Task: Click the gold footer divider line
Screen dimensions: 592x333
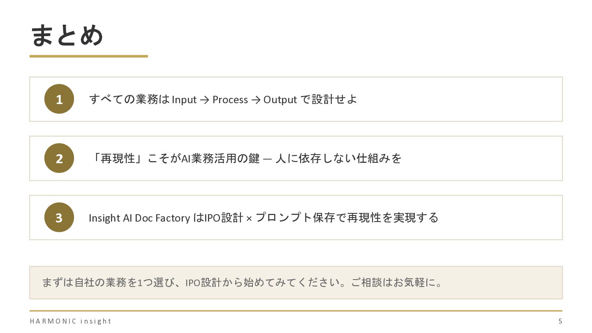Action: 296,311
